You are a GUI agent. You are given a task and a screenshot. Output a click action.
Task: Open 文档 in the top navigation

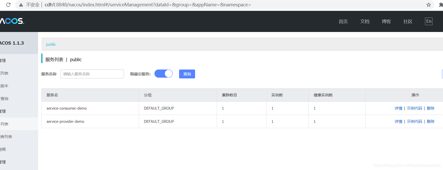click(365, 22)
